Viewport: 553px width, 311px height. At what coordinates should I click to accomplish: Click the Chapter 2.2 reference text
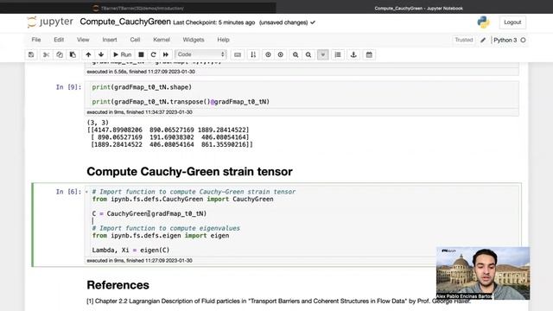[x=278, y=301]
